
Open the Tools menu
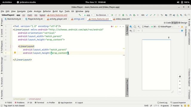coord(67,11)
